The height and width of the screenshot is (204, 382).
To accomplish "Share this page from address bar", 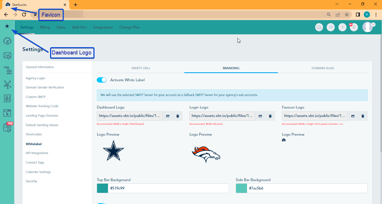I will (x=338, y=15).
